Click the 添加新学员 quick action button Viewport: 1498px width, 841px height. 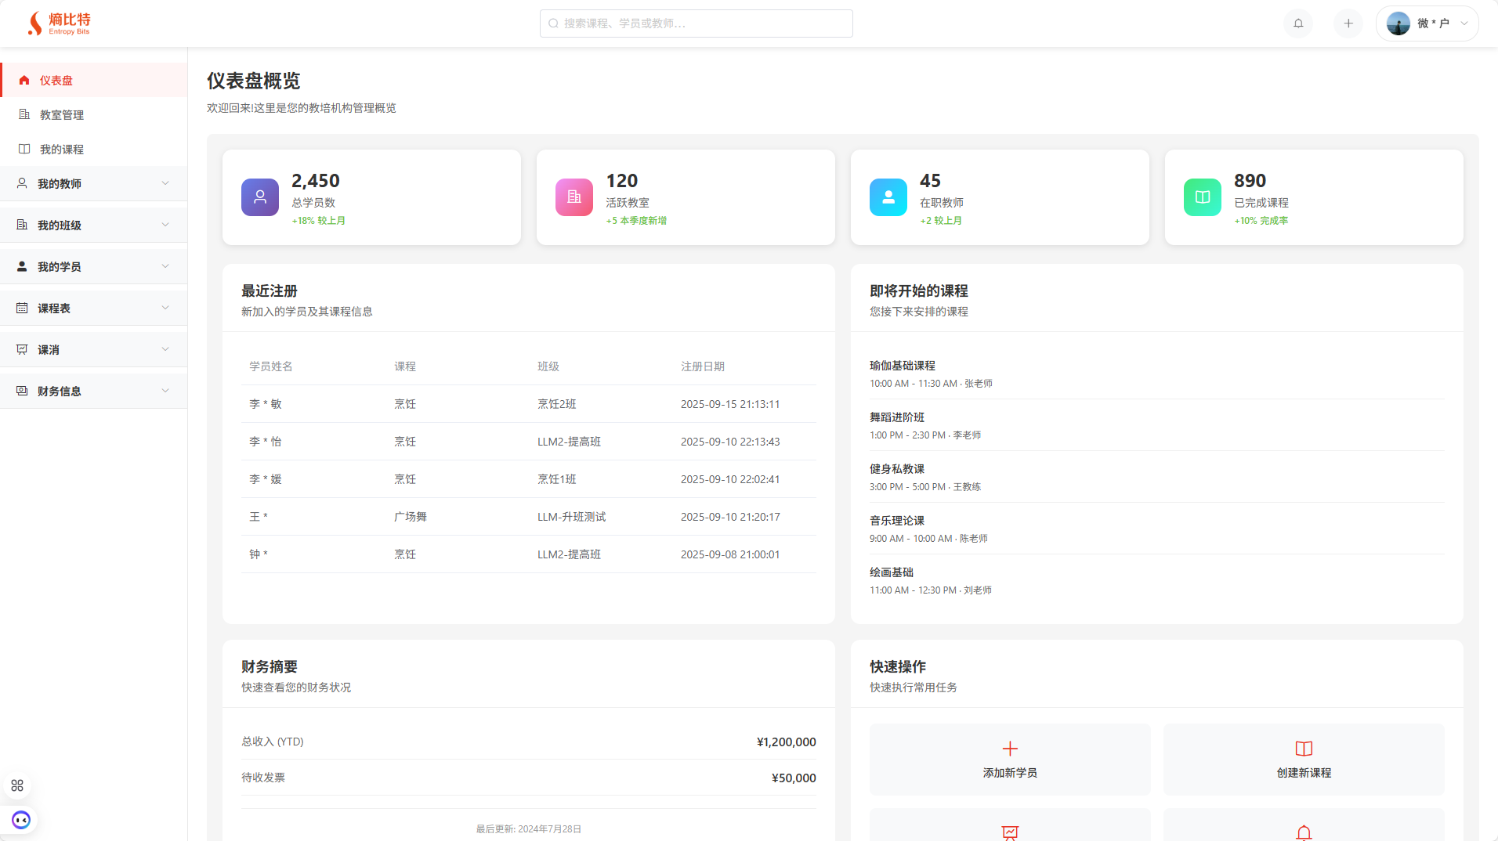[1009, 759]
